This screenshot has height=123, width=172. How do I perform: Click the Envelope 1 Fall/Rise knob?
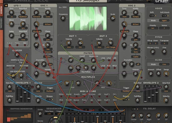(10, 100)
